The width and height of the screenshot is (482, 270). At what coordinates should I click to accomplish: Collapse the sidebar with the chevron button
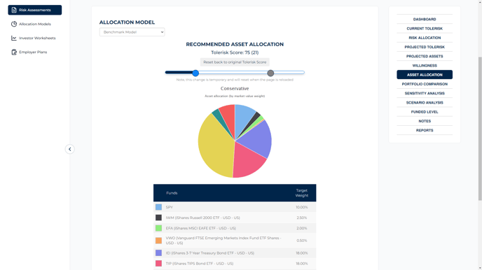[70, 149]
